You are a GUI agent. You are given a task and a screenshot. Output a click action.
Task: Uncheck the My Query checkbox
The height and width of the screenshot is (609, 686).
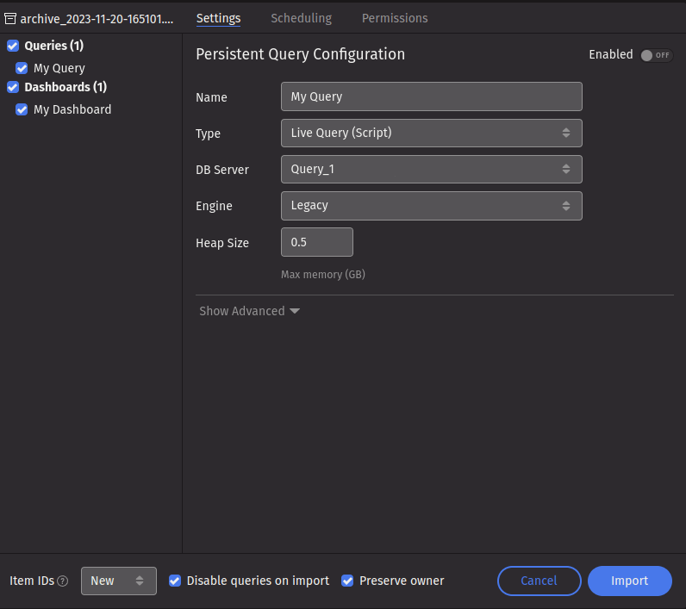22,68
